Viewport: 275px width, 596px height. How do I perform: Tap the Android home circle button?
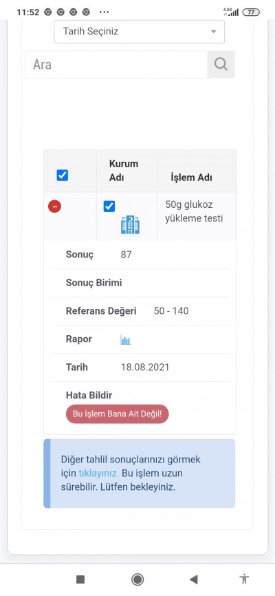tap(137, 579)
